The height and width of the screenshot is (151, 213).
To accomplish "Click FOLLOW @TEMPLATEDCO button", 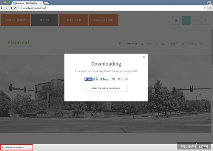I will pos(106,88).
